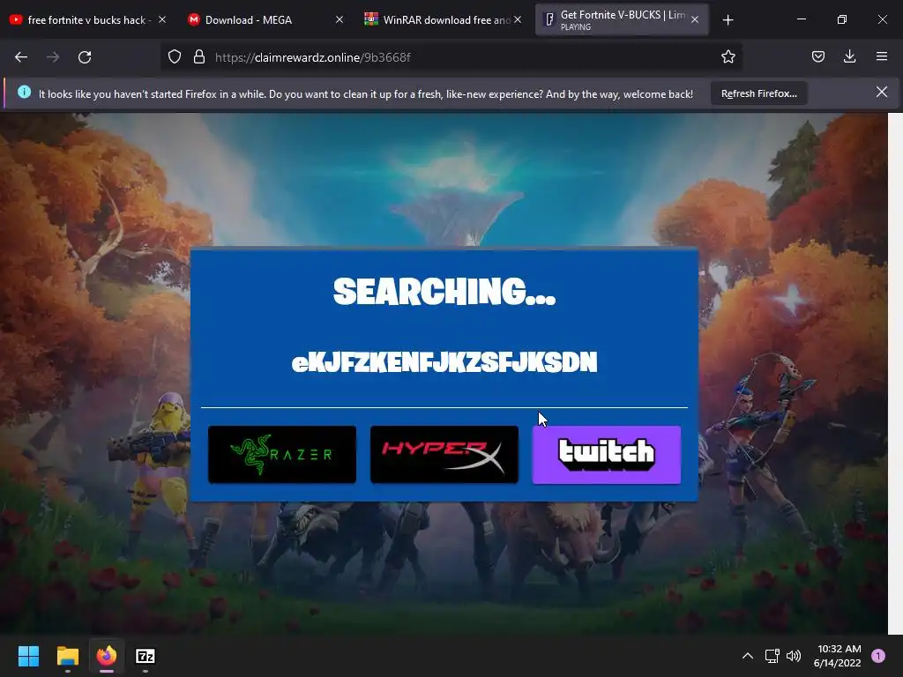Viewport: 903px width, 677px height.
Task: Close the Get Fortnite V-BUCKS tab
Action: [695, 19]
